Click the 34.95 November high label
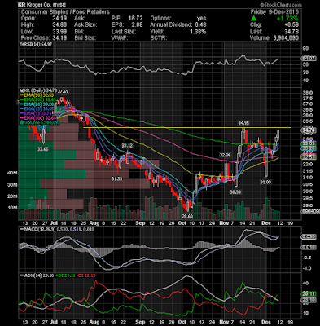 point(243,123)
